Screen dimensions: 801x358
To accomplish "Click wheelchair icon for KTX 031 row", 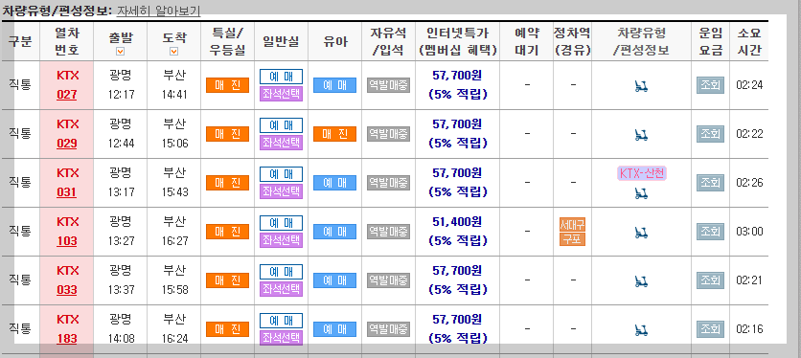I will pos(641,193).
